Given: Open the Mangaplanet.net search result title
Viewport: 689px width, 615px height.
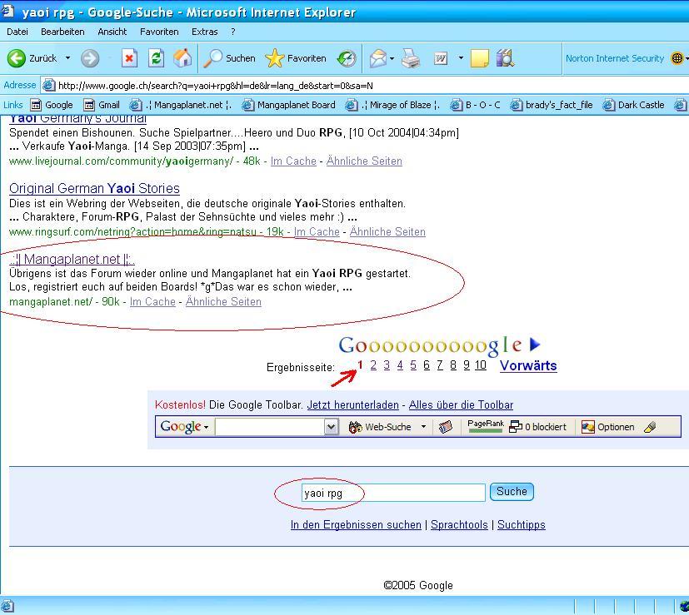Looking at the screenshot, I should [x=72, y=259].
